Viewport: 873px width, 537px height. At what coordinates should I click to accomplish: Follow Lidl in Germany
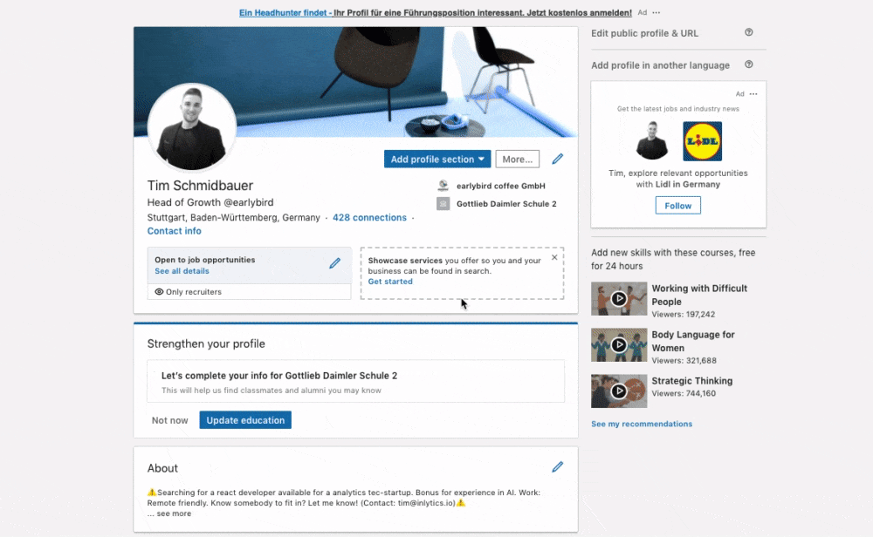pyautogui.click(x=677, y=206)
